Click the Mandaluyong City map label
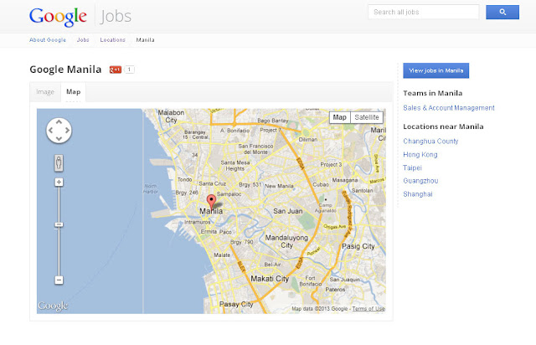The height and width of the screenshot is (345, 536). (286, 241)
